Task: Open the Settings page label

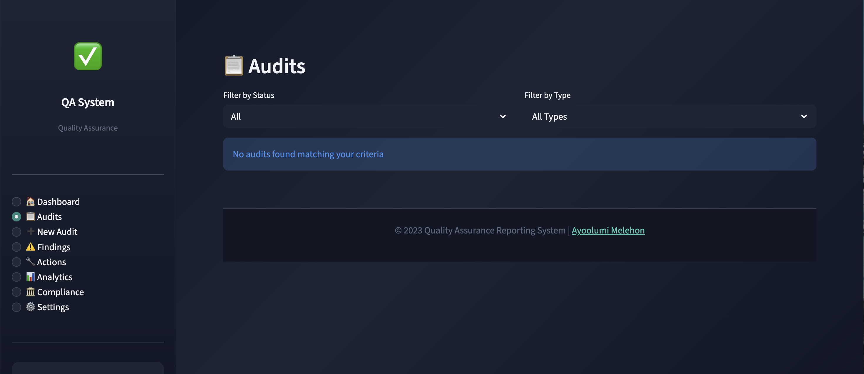Action: tap(53, 308)
